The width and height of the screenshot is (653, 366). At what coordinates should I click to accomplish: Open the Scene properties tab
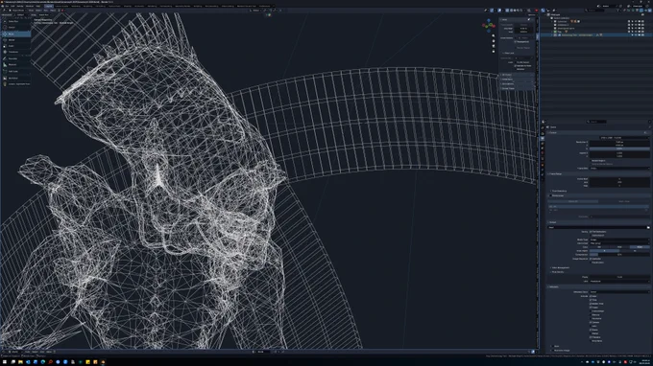[543, 149]
